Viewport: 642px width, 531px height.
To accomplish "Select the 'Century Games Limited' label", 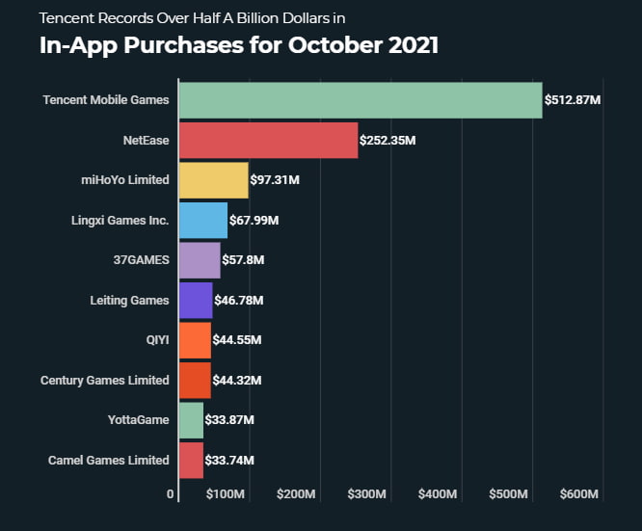I will click(x=105, y=381).
